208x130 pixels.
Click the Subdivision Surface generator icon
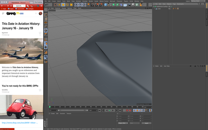(x=113, y=5)
